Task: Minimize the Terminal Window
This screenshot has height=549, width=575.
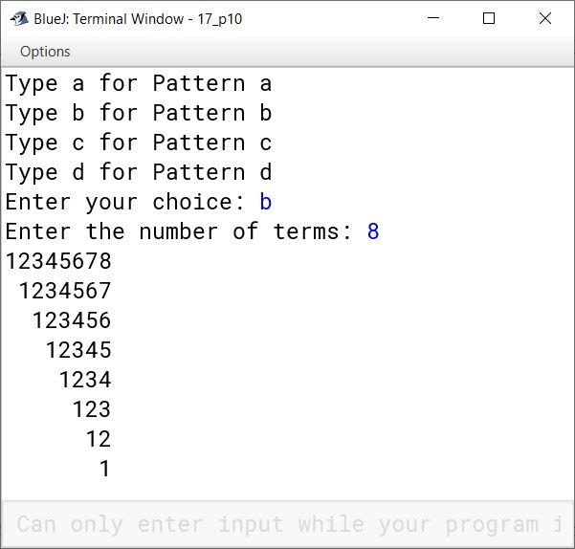Action: point(433,18)
